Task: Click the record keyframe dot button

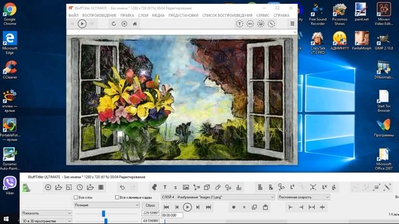Action: (234, 207)
